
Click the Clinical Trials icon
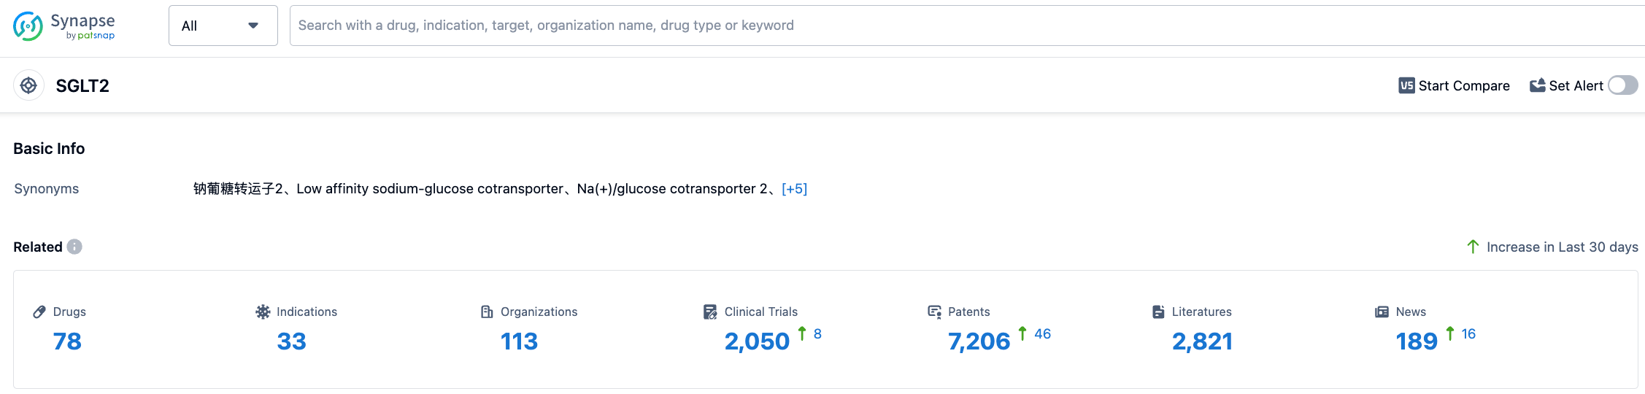(x=710, y=312)
